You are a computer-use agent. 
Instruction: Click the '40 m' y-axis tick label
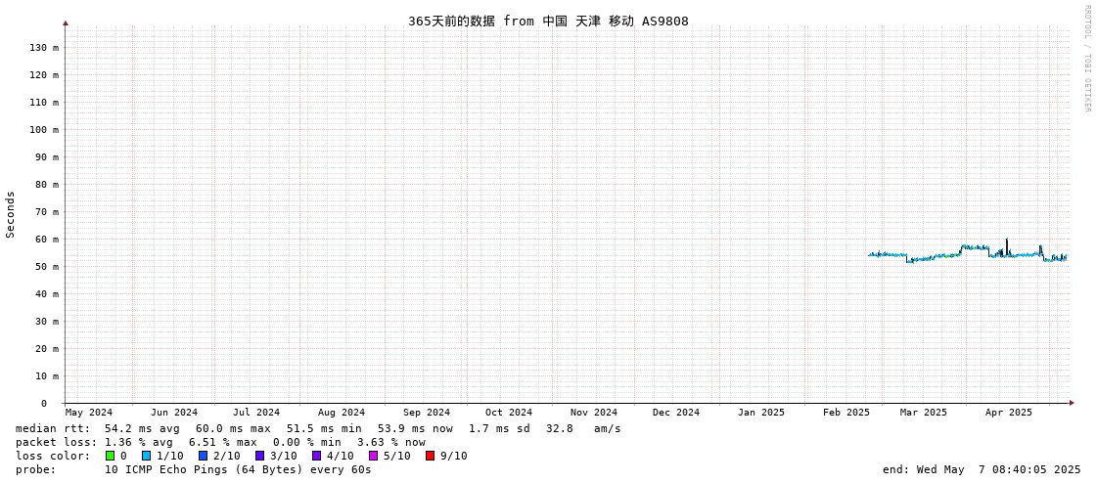coord(47,293)
